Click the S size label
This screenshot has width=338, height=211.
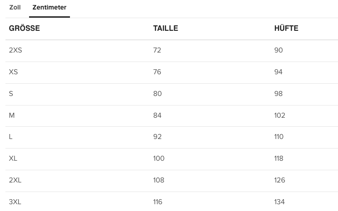pos(11,94)
